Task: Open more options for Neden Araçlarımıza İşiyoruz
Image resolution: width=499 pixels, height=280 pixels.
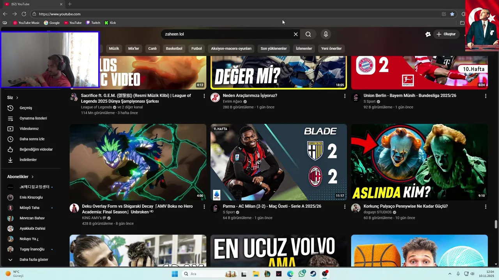Action: click(x=345, y=96)
